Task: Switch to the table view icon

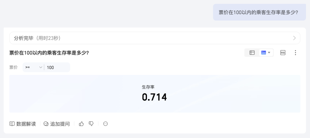Action: click(x=252, y=53)
